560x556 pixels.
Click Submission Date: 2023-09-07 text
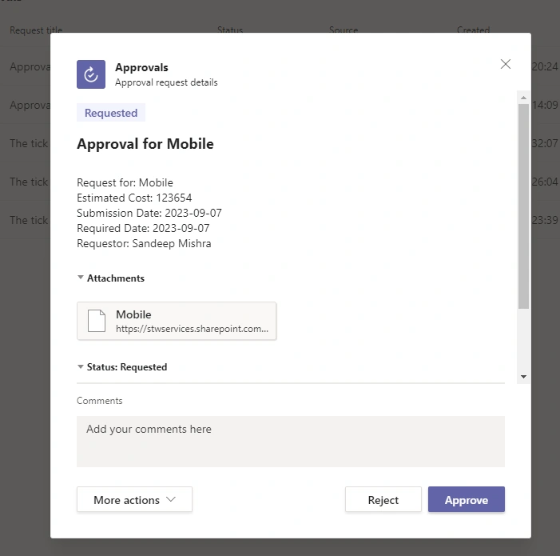click(x=149, y=213)
